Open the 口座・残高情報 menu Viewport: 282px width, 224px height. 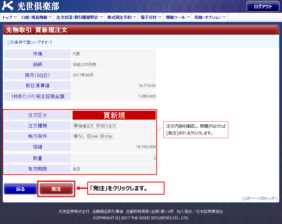click(x=37, y=17)
